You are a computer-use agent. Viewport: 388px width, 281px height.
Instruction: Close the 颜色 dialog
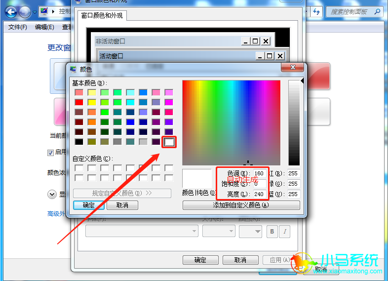point(293,67)
